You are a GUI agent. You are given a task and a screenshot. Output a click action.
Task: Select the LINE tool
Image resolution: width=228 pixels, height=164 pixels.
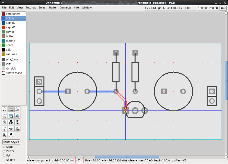tap(11, 109)
